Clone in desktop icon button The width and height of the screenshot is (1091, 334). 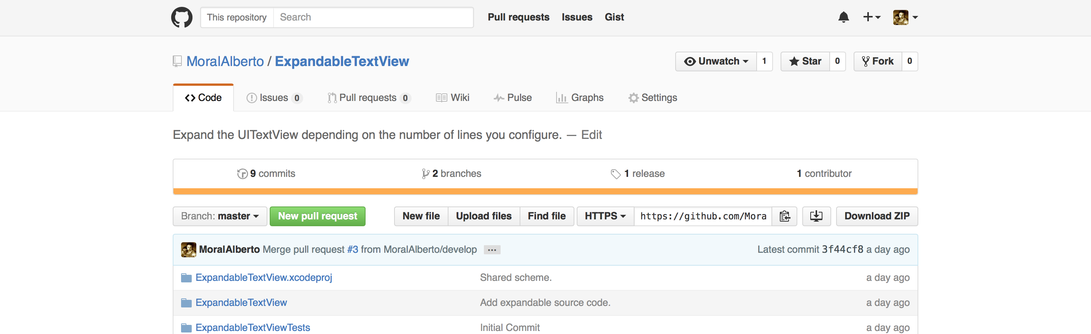pyautogui.click(x=816, y=216)
